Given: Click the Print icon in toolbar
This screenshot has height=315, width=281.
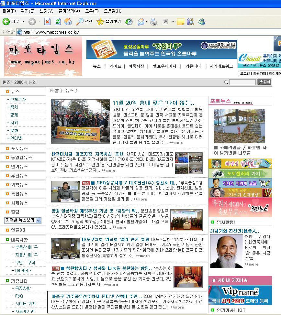Looking at the screenshot, I should 154,22.
